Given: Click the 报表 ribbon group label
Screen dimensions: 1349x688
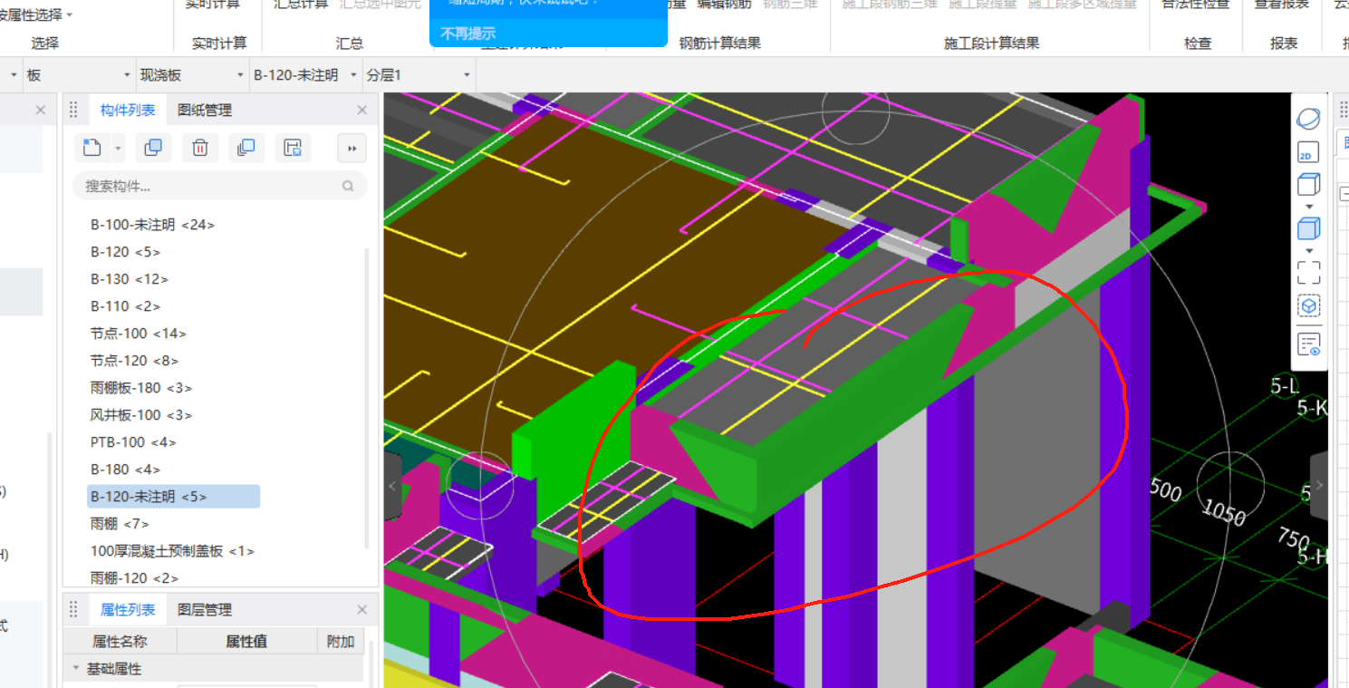Looking at the screenshot, I should tap(1284, 43).
